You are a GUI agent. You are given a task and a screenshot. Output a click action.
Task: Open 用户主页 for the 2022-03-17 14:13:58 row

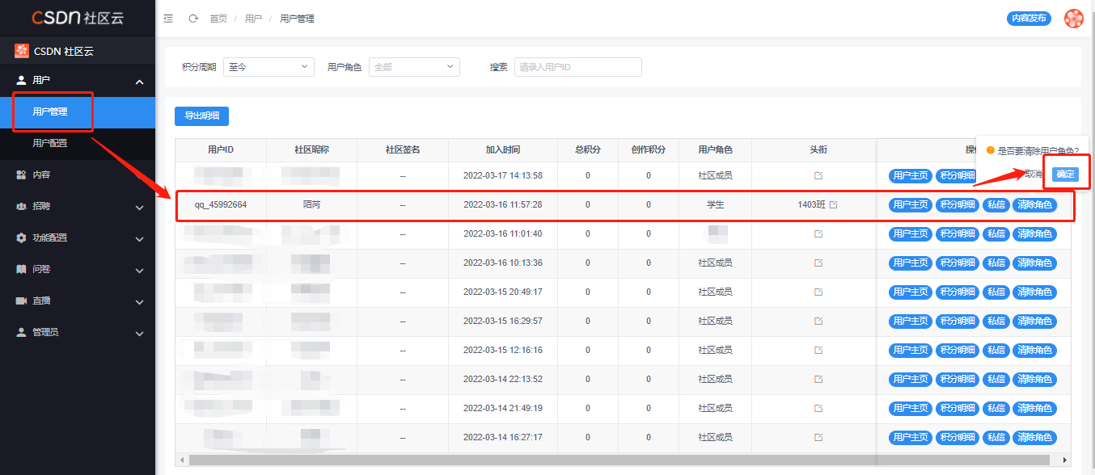911,175
